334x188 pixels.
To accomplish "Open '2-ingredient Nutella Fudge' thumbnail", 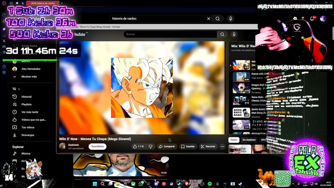I will pyautogui.click(x=240, y=149).
